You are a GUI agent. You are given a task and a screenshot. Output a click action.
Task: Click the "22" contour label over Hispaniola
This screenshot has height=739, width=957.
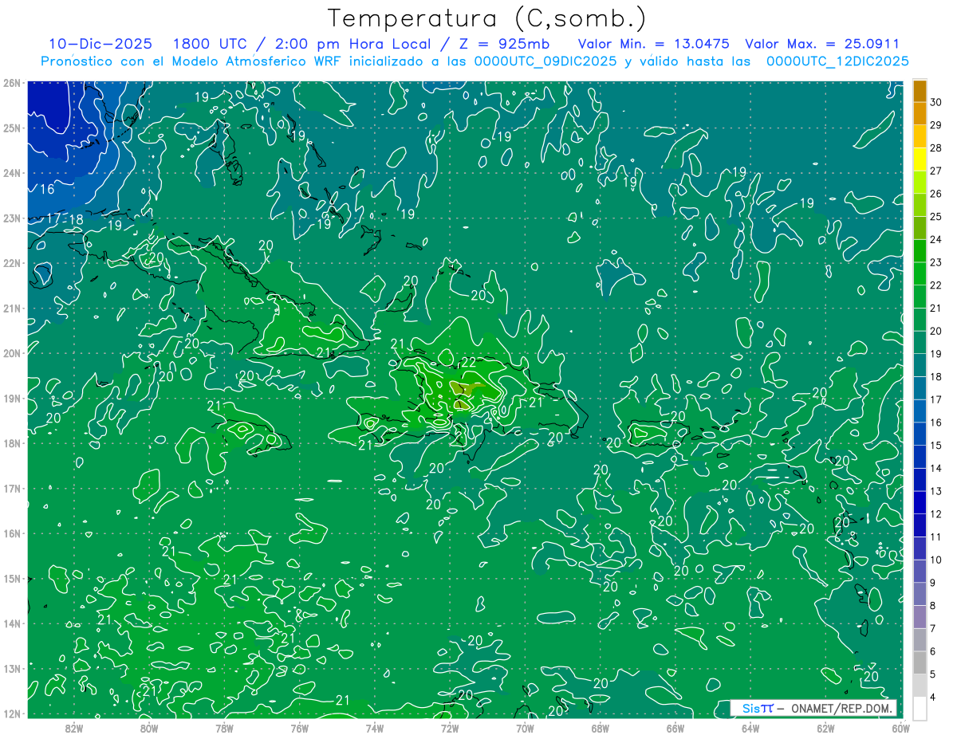click(469, 363)
